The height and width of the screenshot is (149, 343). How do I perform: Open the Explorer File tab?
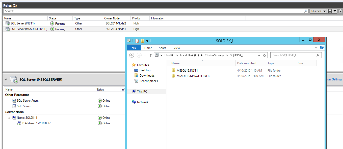click(x=134, y=48)
